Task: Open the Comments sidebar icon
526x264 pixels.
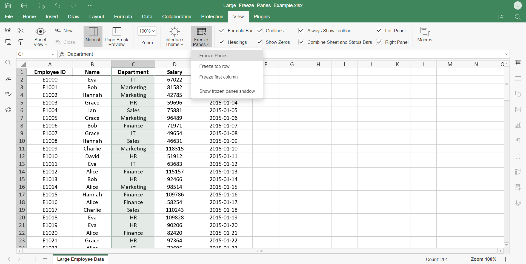Action: tap(8, 79)
